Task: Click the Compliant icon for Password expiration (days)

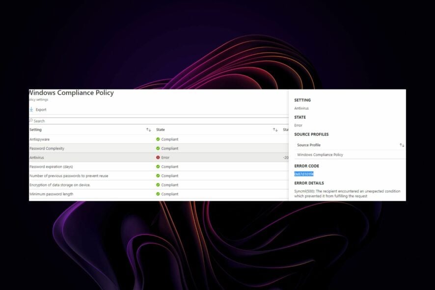Action: click(157, 166)
